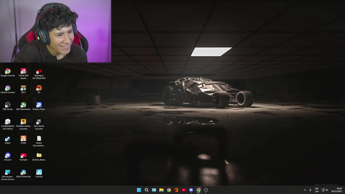Switch to Discord in taskbar
This screenshot has height=194, width=345.
[x=191, y=190]
